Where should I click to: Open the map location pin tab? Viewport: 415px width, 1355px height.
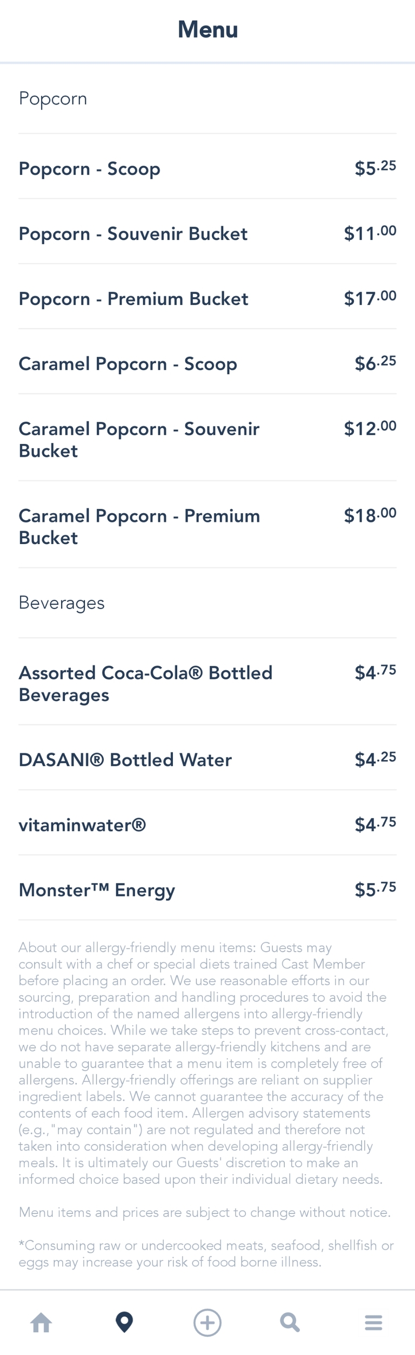(x=124, y=1323)
